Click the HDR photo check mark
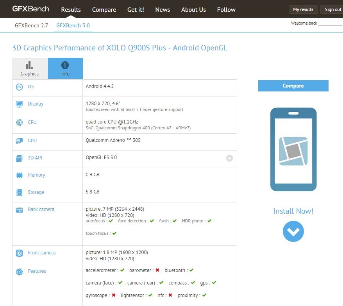The image size is (343, 306). click(209, 221)
